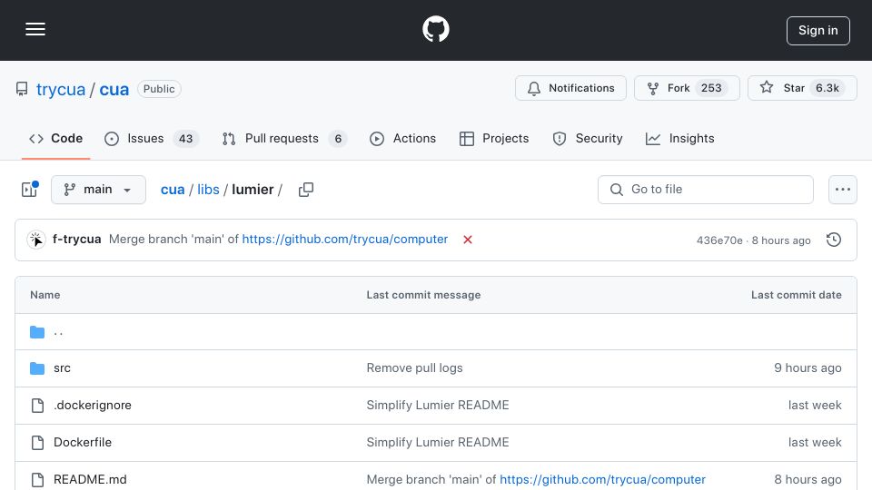This screenshot has height=490, width=872.
Task: Open the f-trycua author link
Action: [76, 239]
